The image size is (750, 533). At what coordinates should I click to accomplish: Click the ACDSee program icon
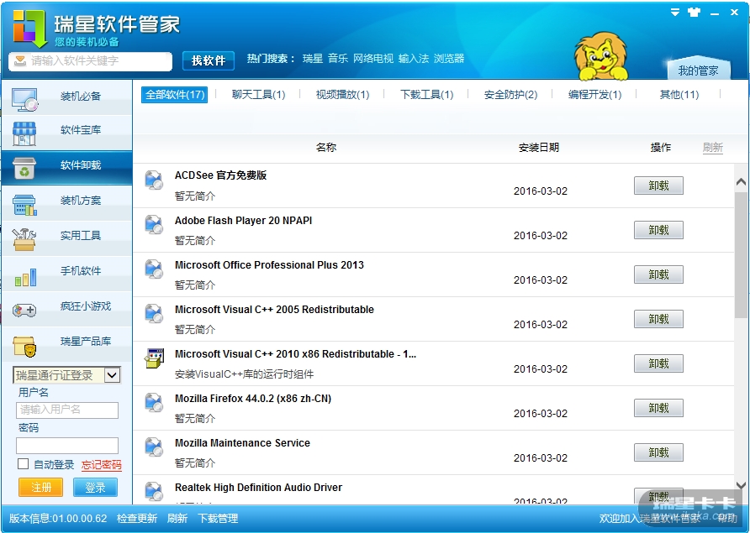[x=154, y=180]
